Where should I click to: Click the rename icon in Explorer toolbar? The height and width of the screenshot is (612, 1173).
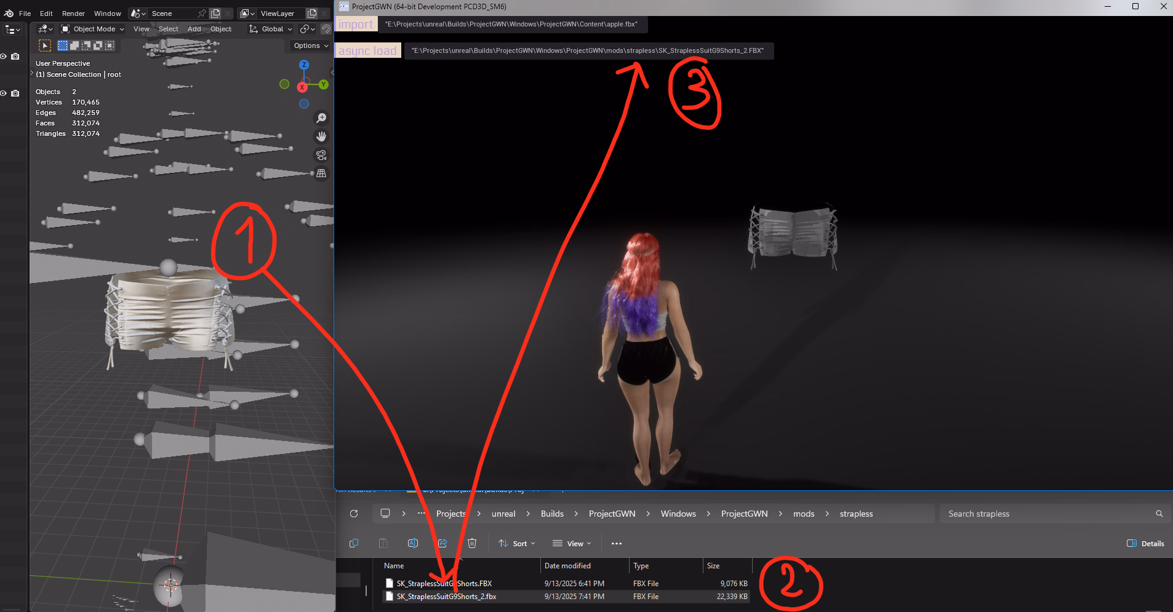coord(413,543)
